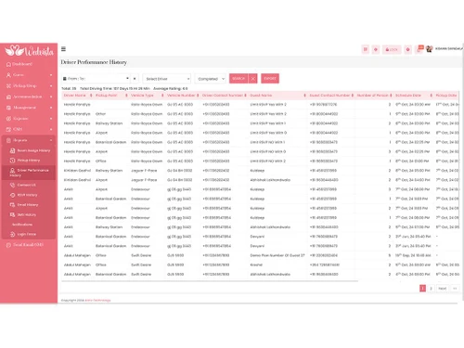Click the Average Rating summary text

tap(171, 88)
